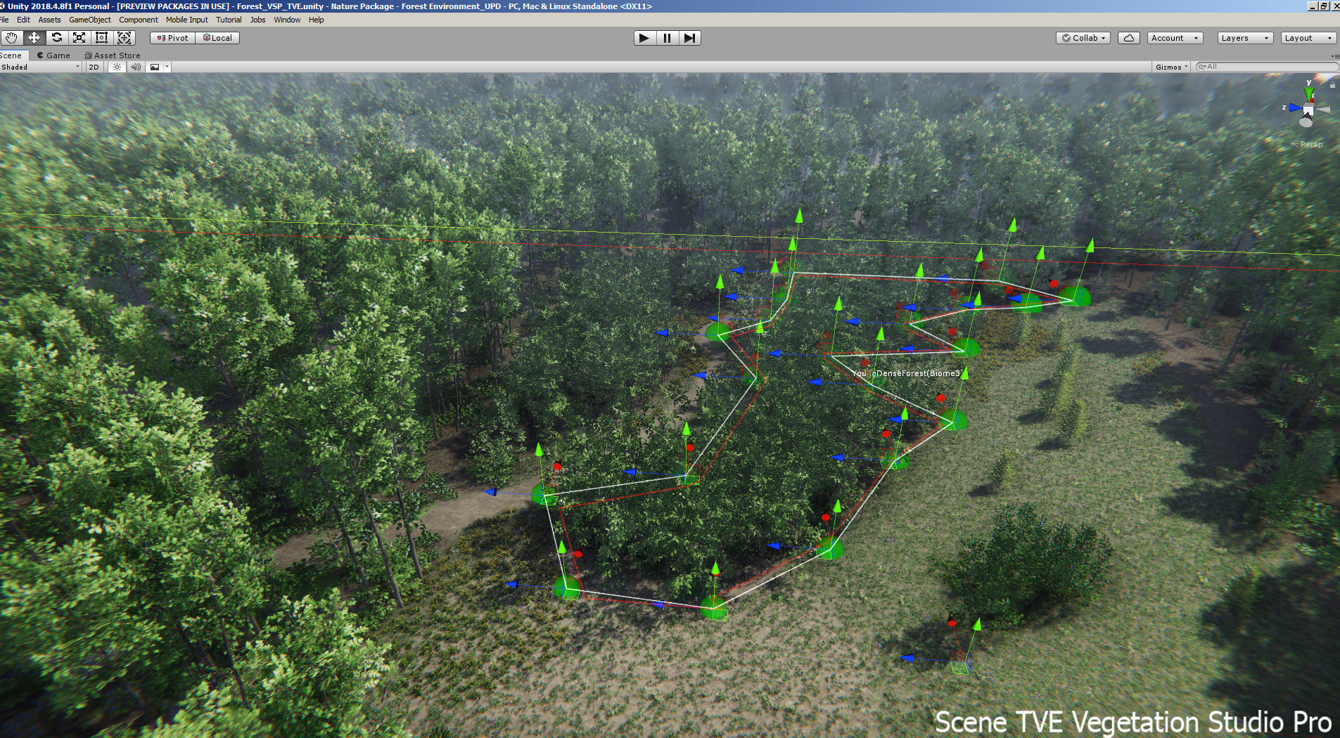Open the Jobs menu
The height and width of the screenshot is (738, 1340).
point(258,20)
